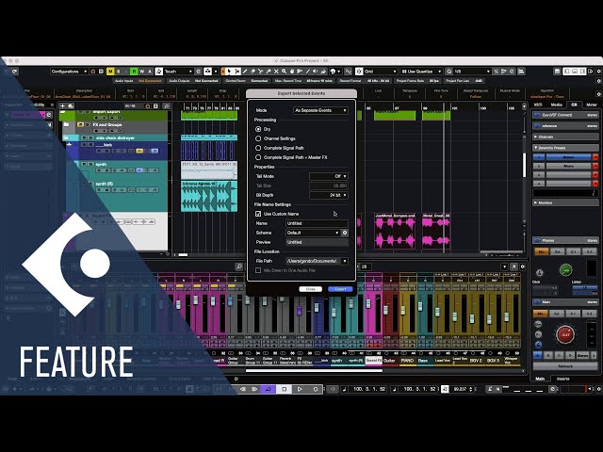Click the Scheme settings gear icon
Image resolution: width=603 pixels, height=452 pixels.
[344, 233]
